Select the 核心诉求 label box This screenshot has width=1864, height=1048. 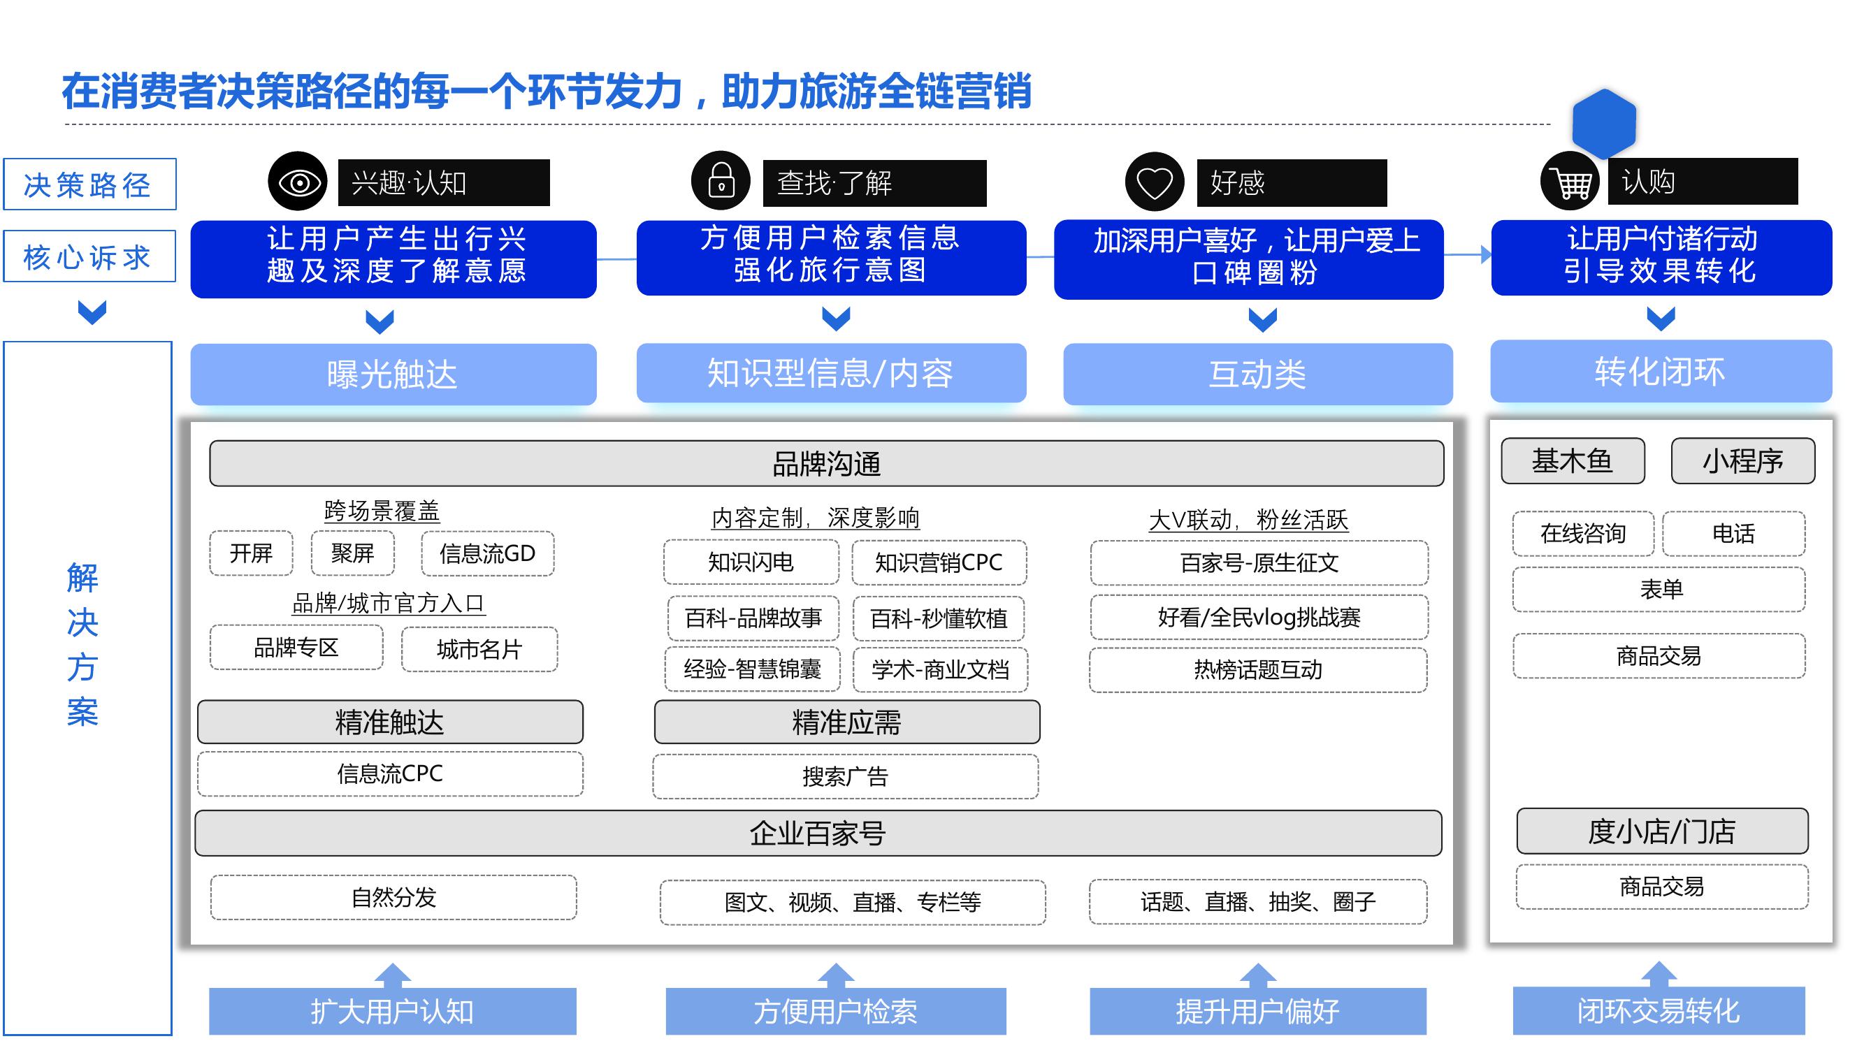(89, 256)
